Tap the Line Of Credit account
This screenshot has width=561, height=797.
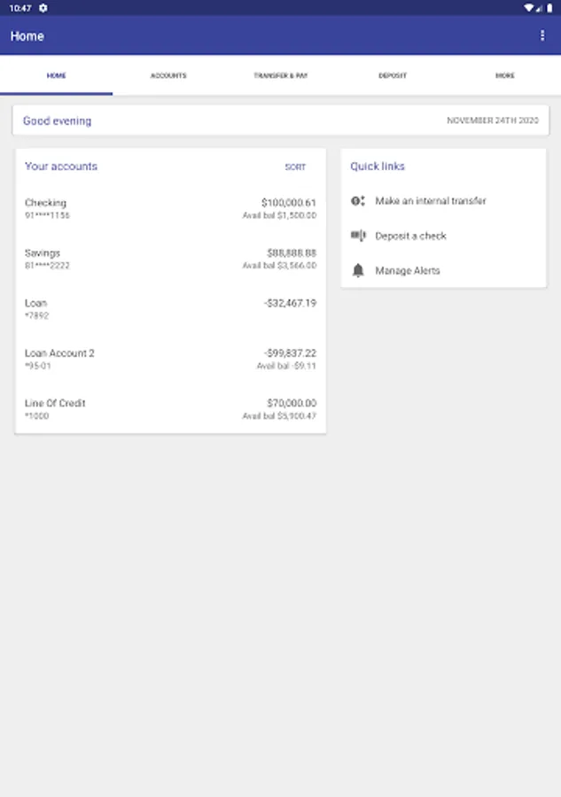pyautogui.click(x=170, y=409)
